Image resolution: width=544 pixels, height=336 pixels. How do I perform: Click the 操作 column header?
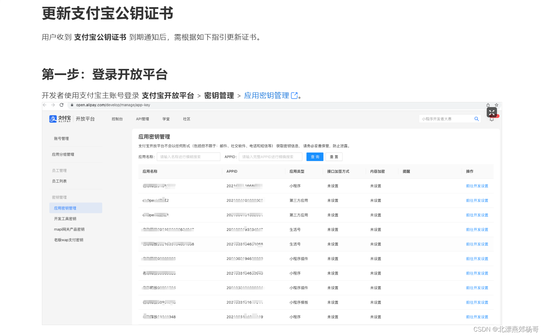pyautogui.click(x=470, y=172)
